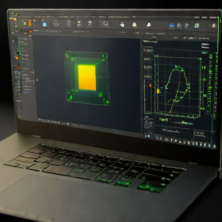Select the yellow marker in the graph panel

tap(158, 91)
